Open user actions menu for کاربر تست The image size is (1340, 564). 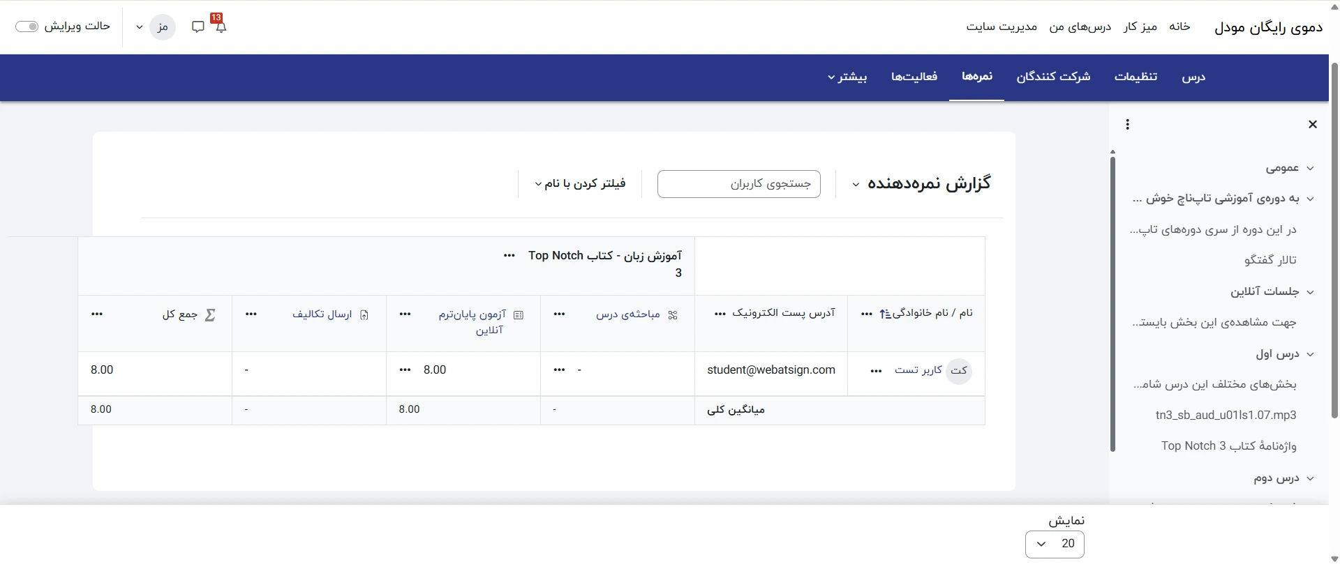[x=876, y=371]
